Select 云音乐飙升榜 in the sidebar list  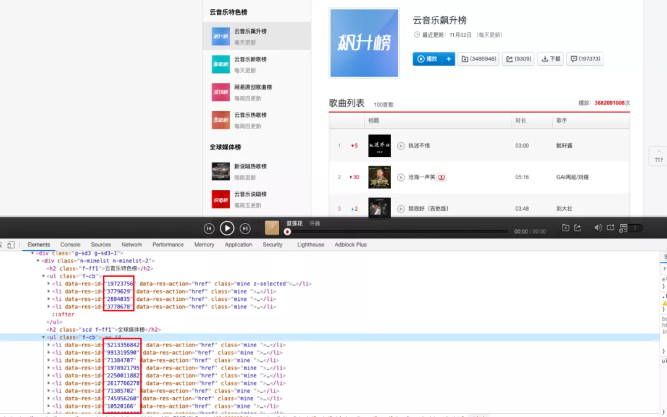point(257,36)
